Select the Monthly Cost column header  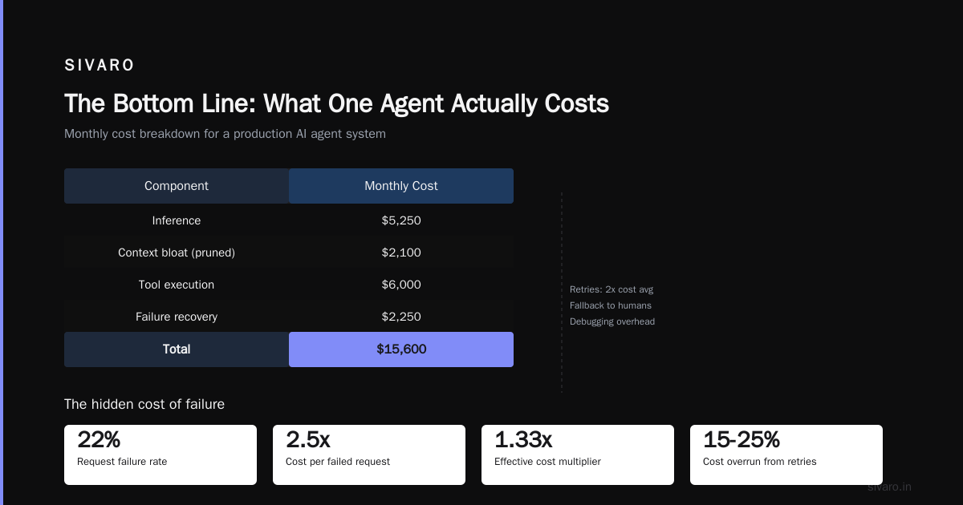[401, 186]
